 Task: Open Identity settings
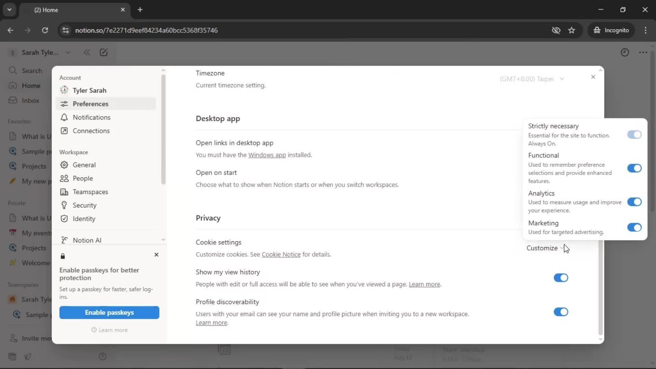click(106, 219)
